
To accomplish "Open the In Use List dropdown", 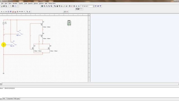I will tap(87, 6).
